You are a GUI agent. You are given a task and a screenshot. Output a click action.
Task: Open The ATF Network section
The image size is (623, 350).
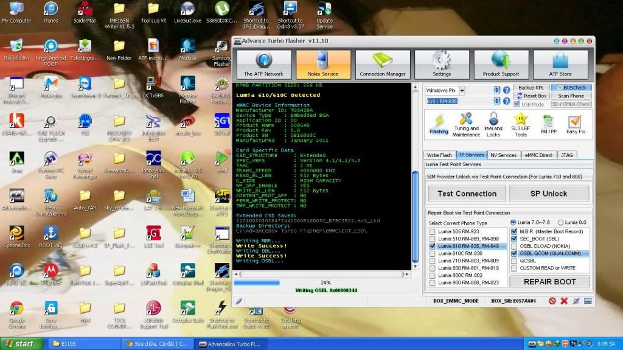(x=263, y=65)
